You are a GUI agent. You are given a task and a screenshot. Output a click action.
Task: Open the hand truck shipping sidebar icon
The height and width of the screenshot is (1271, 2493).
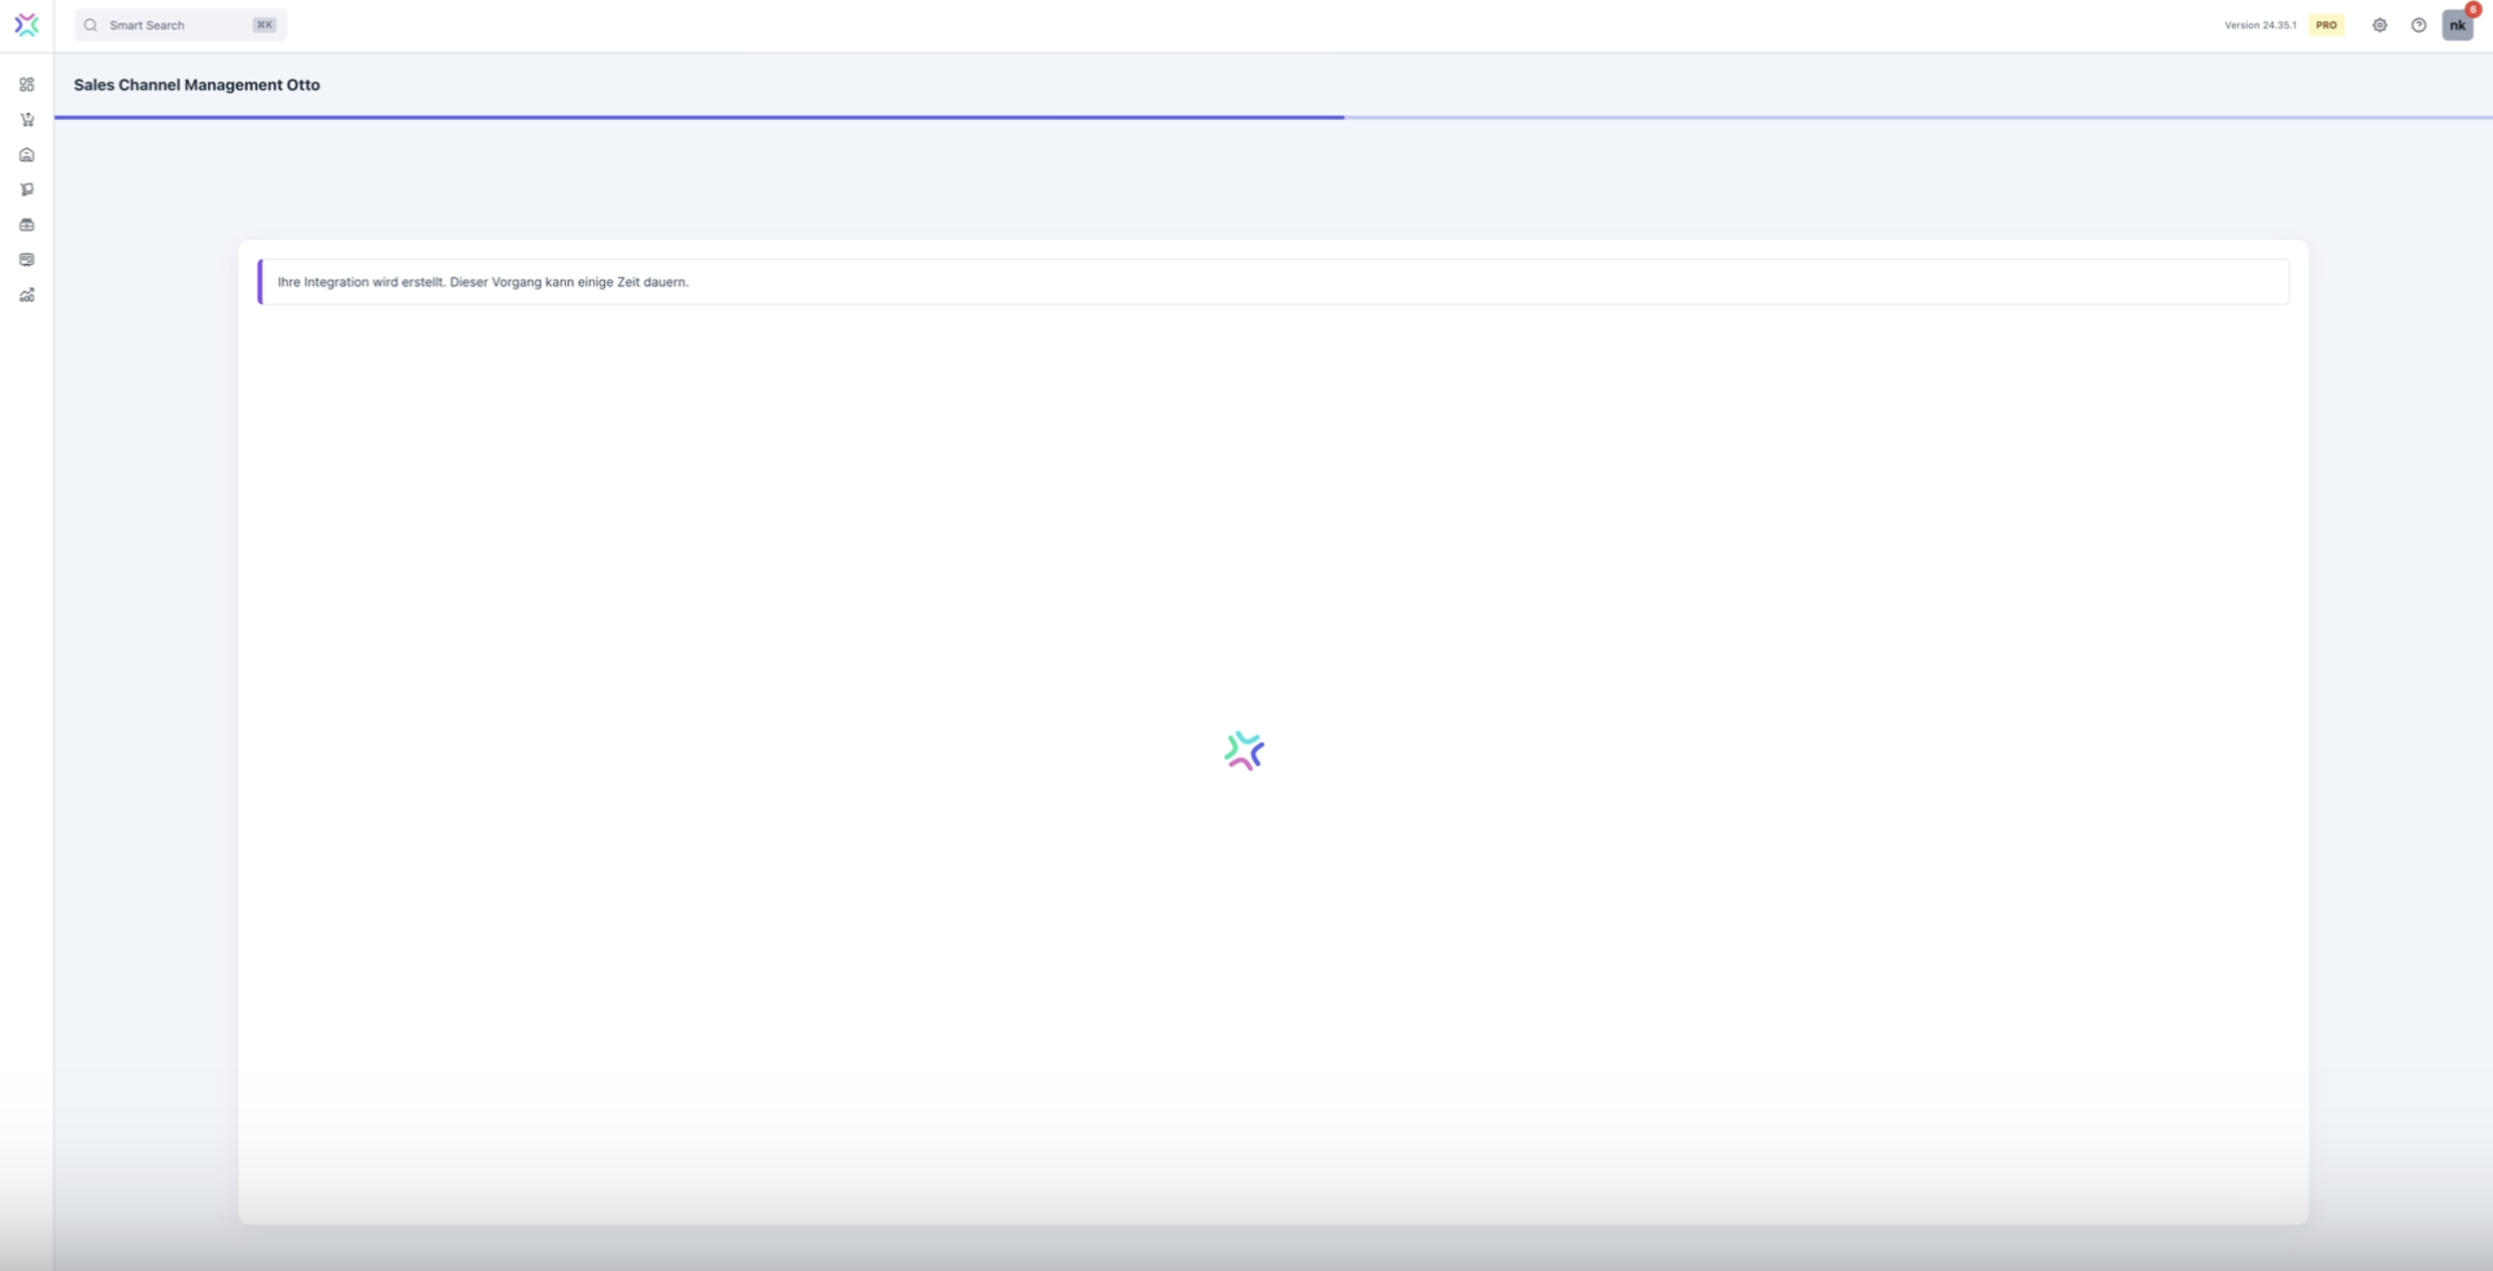coord(27,189)
